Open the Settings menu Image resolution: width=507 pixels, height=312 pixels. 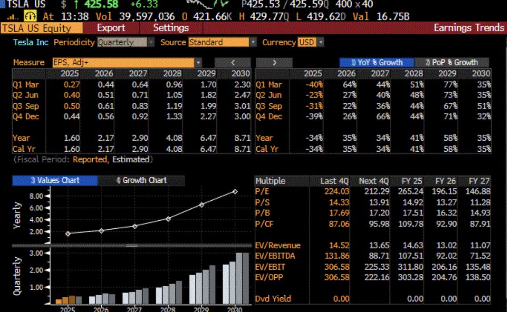[x=171, y=28]
